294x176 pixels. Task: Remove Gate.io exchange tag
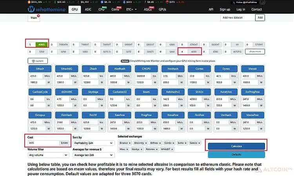(x=199, y=143)
